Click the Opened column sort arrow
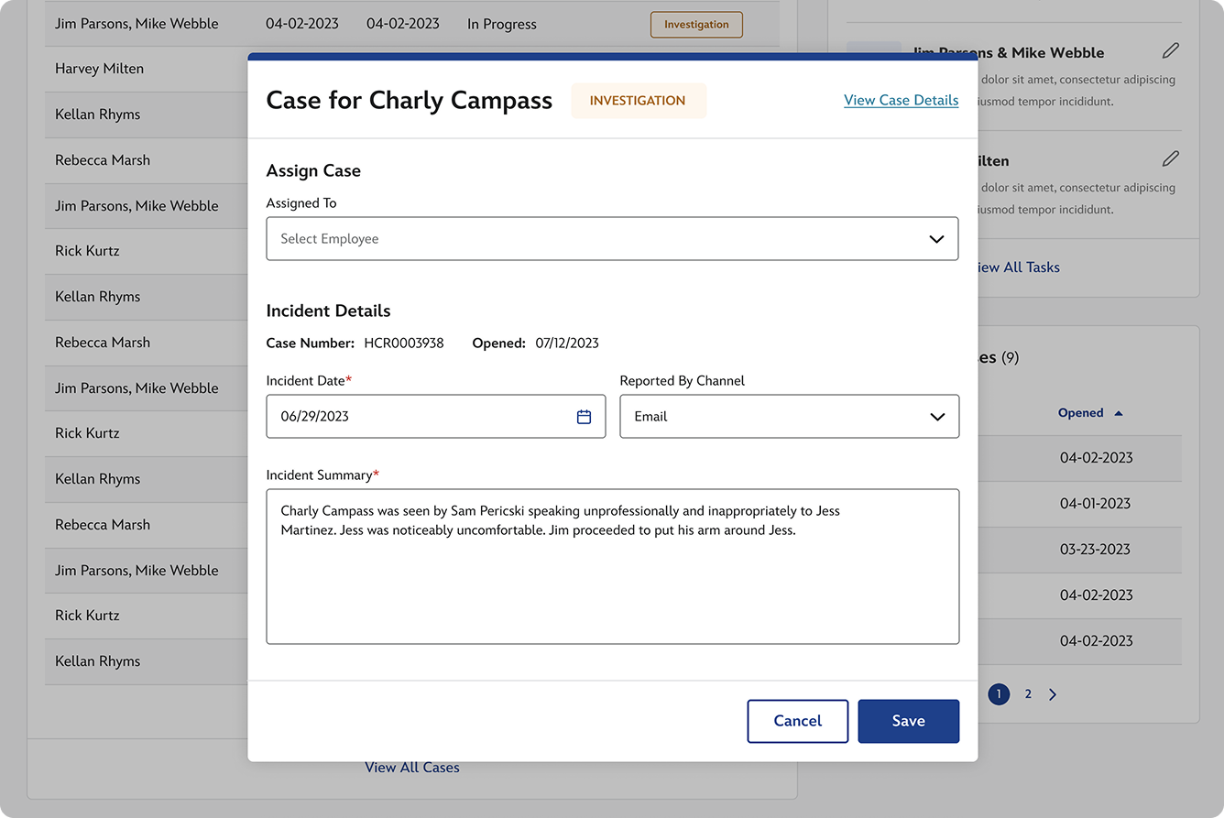Viewport: 1224px width, 818px height. 1119,413
